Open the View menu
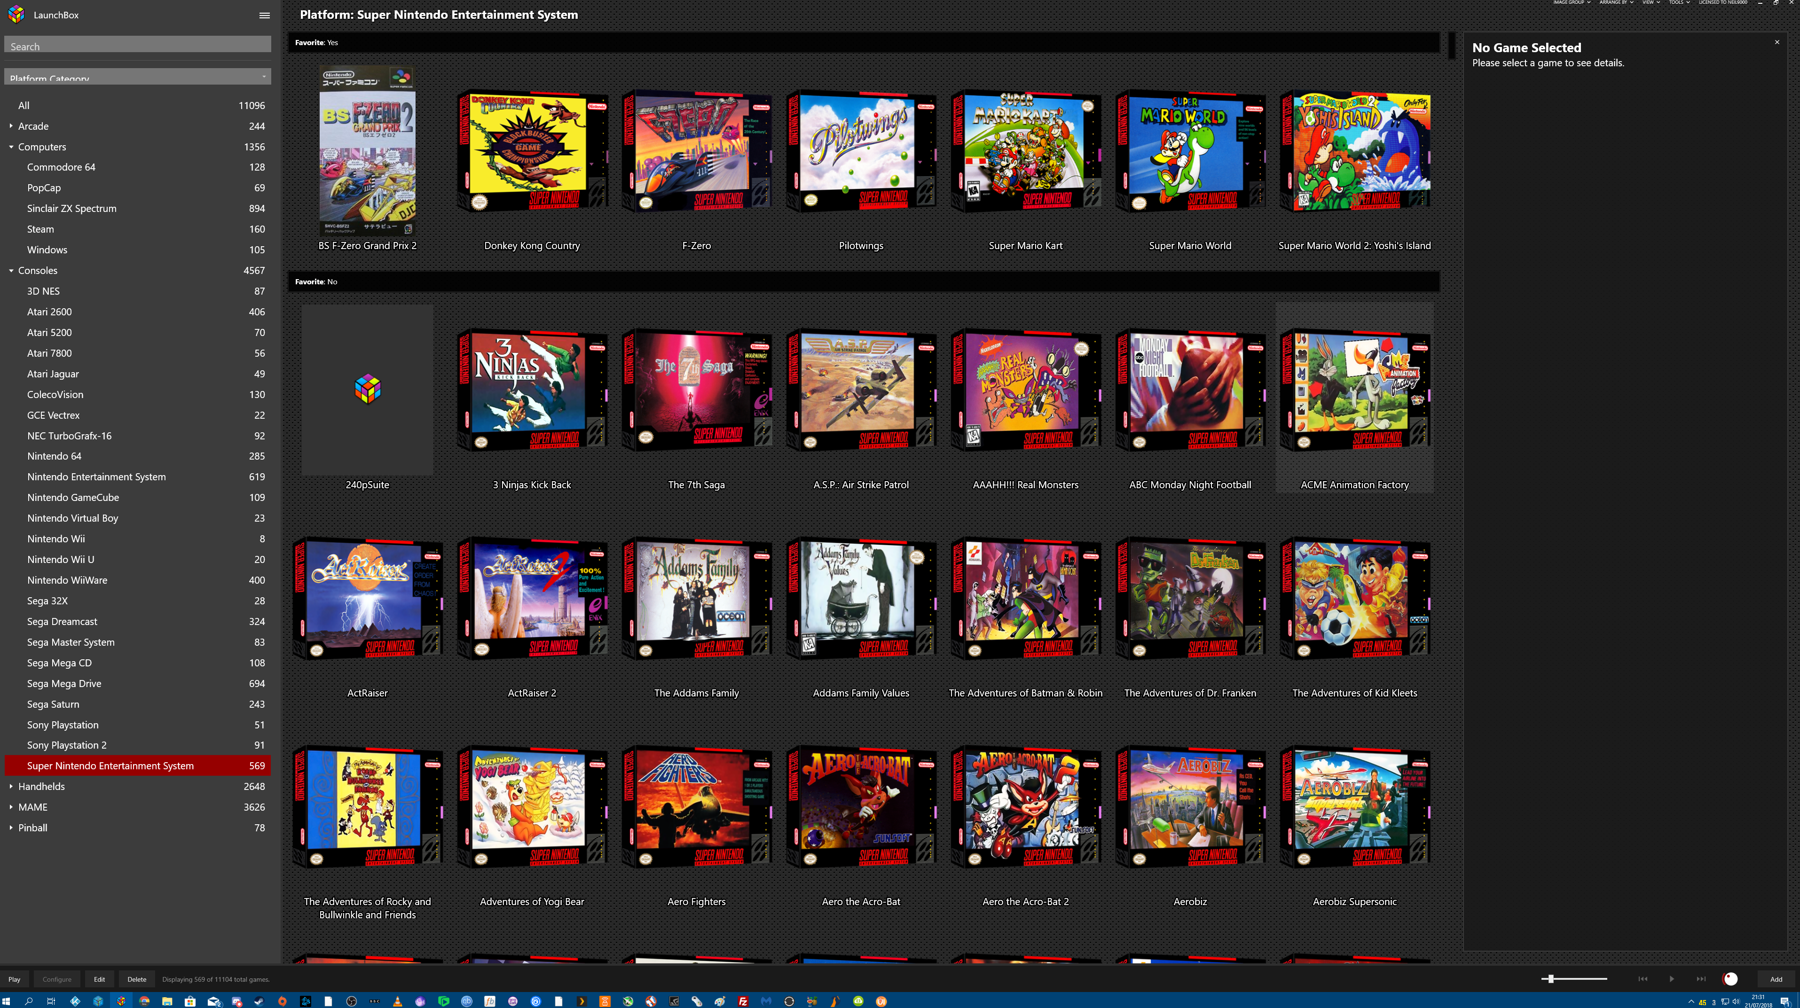Viewport: 1800px width, 1008px height. [1651, 3]
